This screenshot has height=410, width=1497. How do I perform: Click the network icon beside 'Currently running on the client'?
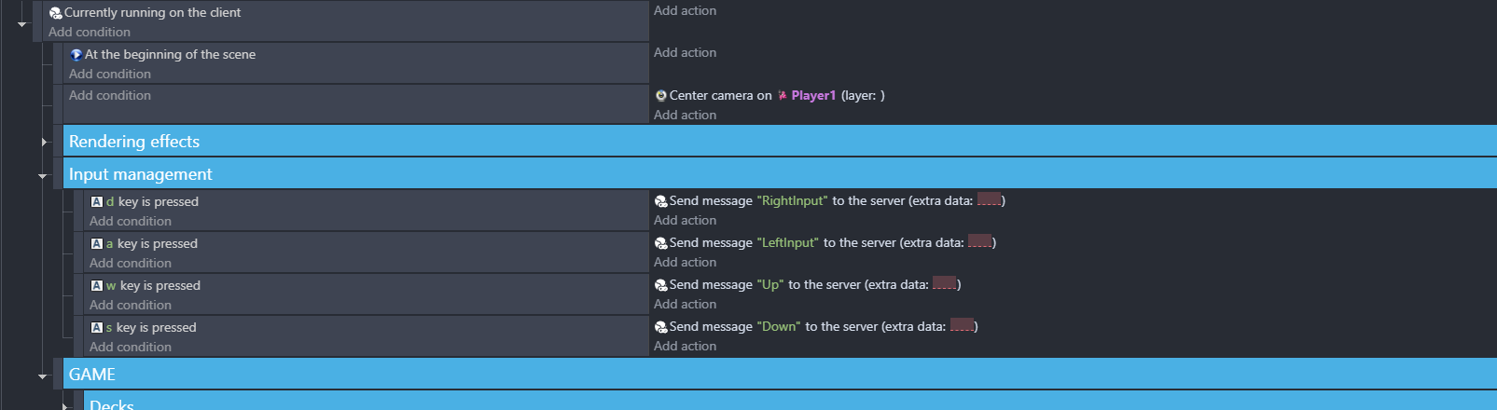(x=56, y=13)
